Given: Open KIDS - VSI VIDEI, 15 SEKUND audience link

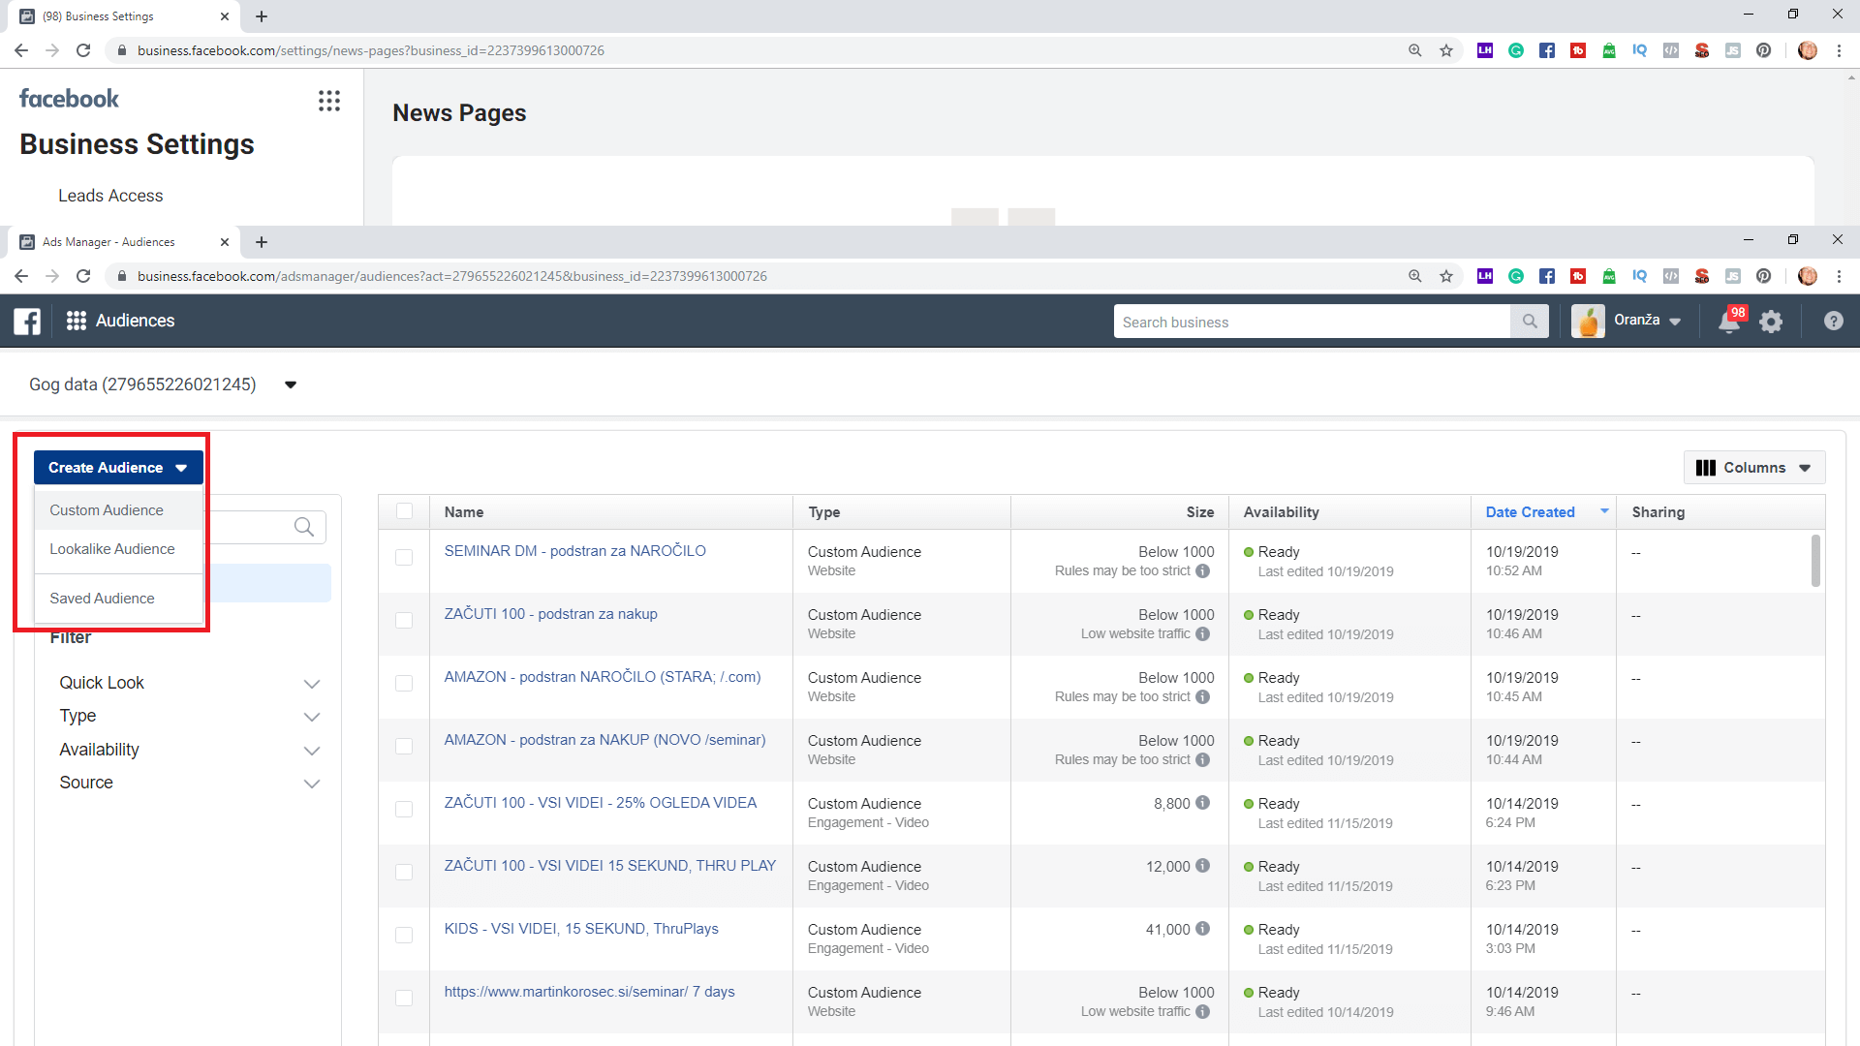Looking at the screenshot, I should (581, 929).
